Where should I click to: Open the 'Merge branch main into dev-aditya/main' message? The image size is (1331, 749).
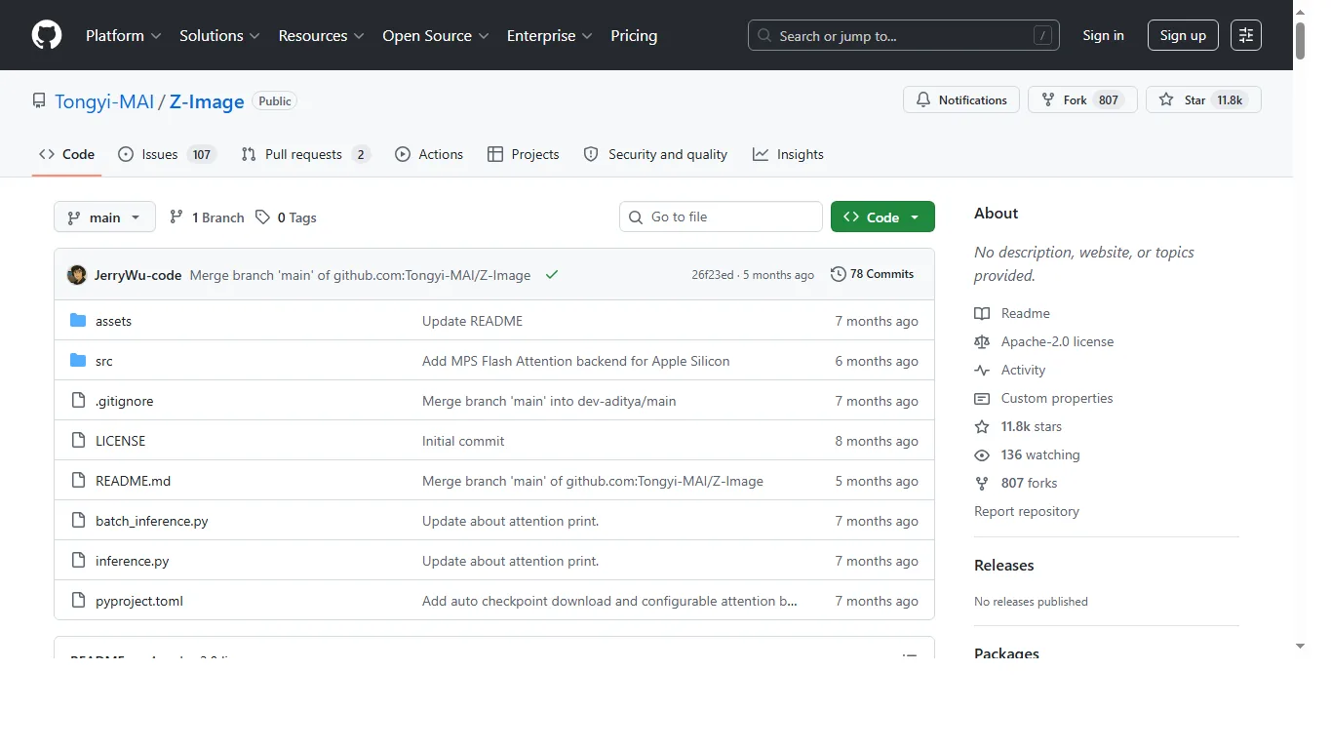click(x=549, y=401)
